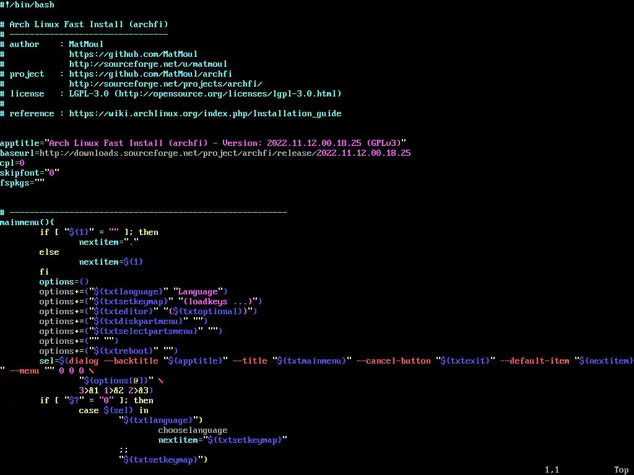Viewport: 634px width, 475px height.
Task: Click the 'nextitem="${txtsetkeymap}"' line
Action: click(223, 440)
